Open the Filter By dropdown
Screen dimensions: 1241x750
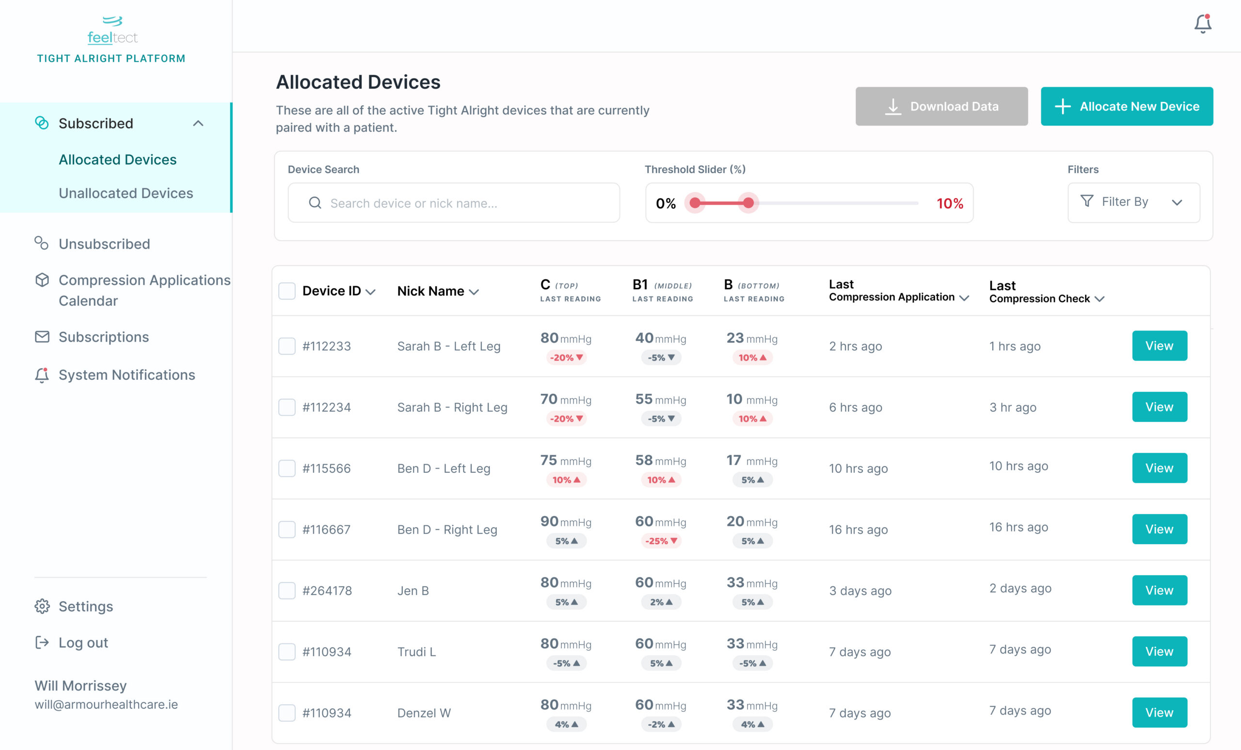[x=1133, y=203]
